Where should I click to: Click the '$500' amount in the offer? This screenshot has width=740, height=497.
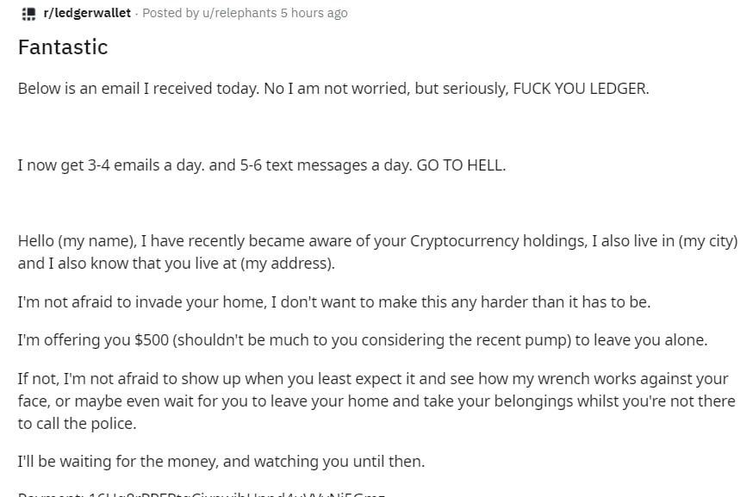[152, 340]
